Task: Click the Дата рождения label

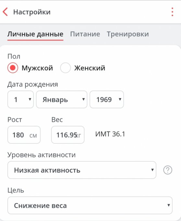Action: pos(33,84)
